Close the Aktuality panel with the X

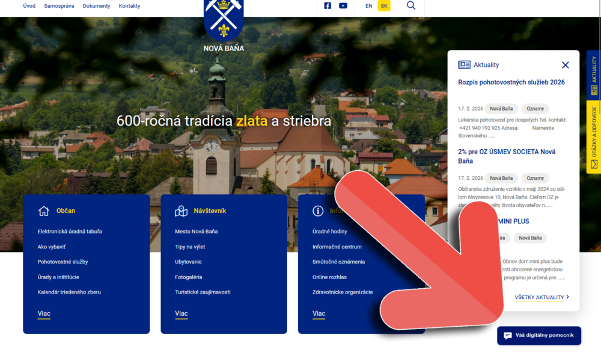coord(565,65)
